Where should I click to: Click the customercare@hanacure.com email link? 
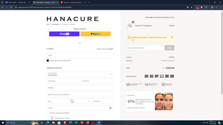click(164, 17)
